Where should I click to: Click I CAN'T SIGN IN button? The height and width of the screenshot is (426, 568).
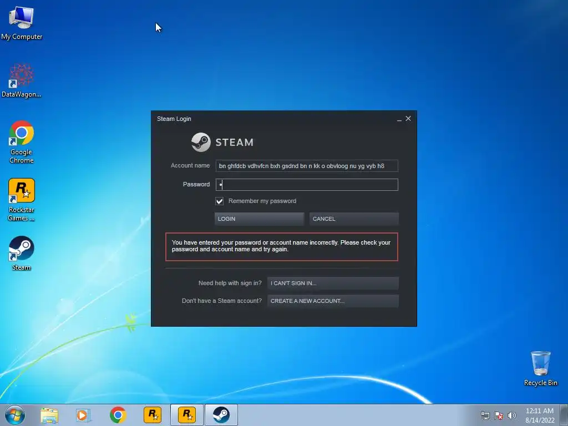point(333,283)
